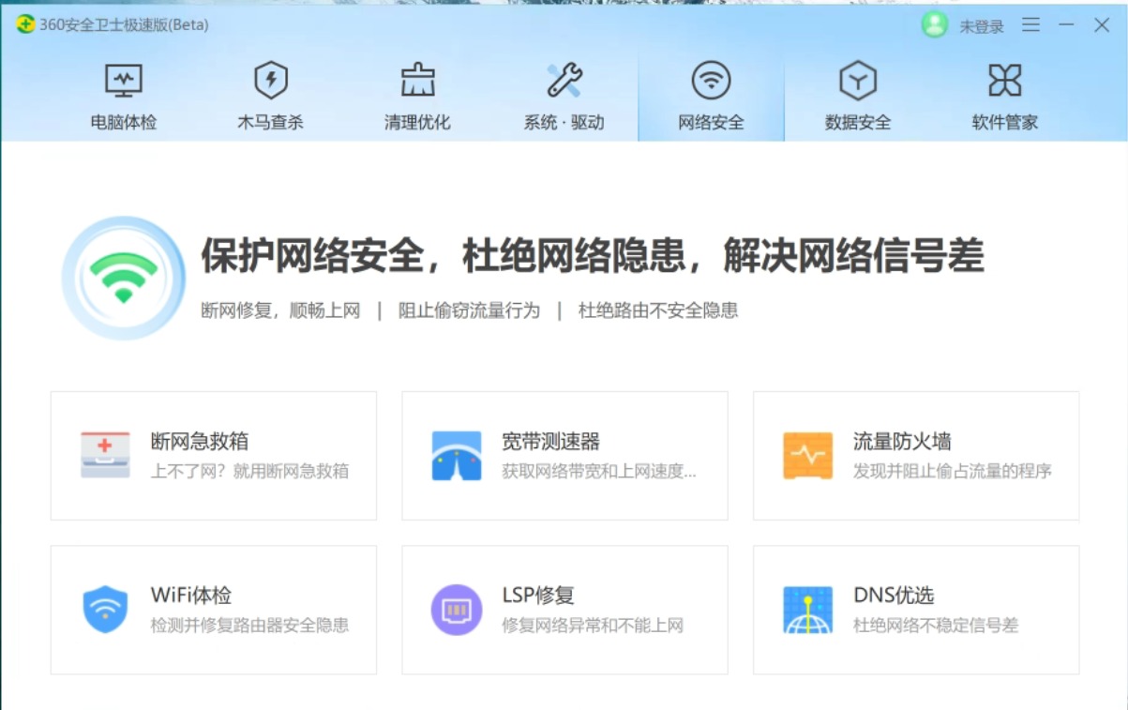Image resolution: width=1128 pixels, height=710 pixels.
Task: Open the DNS优选 tool title
Action: coord(893,596)
